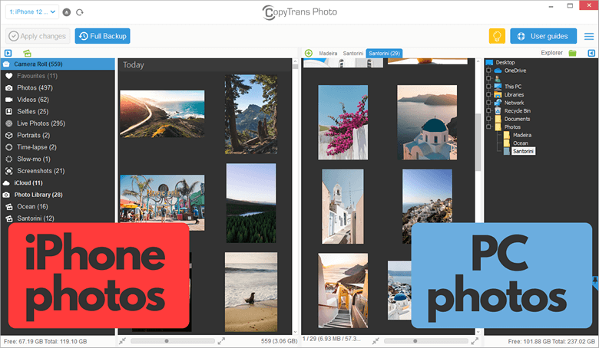This screenshot has height=348, width=599.
Task: Select the seal on beach thumbnail
Action: [251, 291]
